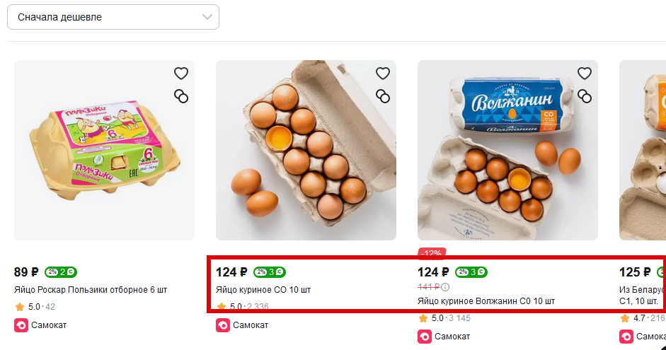Open the «Сначала дешевле» sorting dropdown
This screenshot has width=666, height=350.
tap(113, 17)
